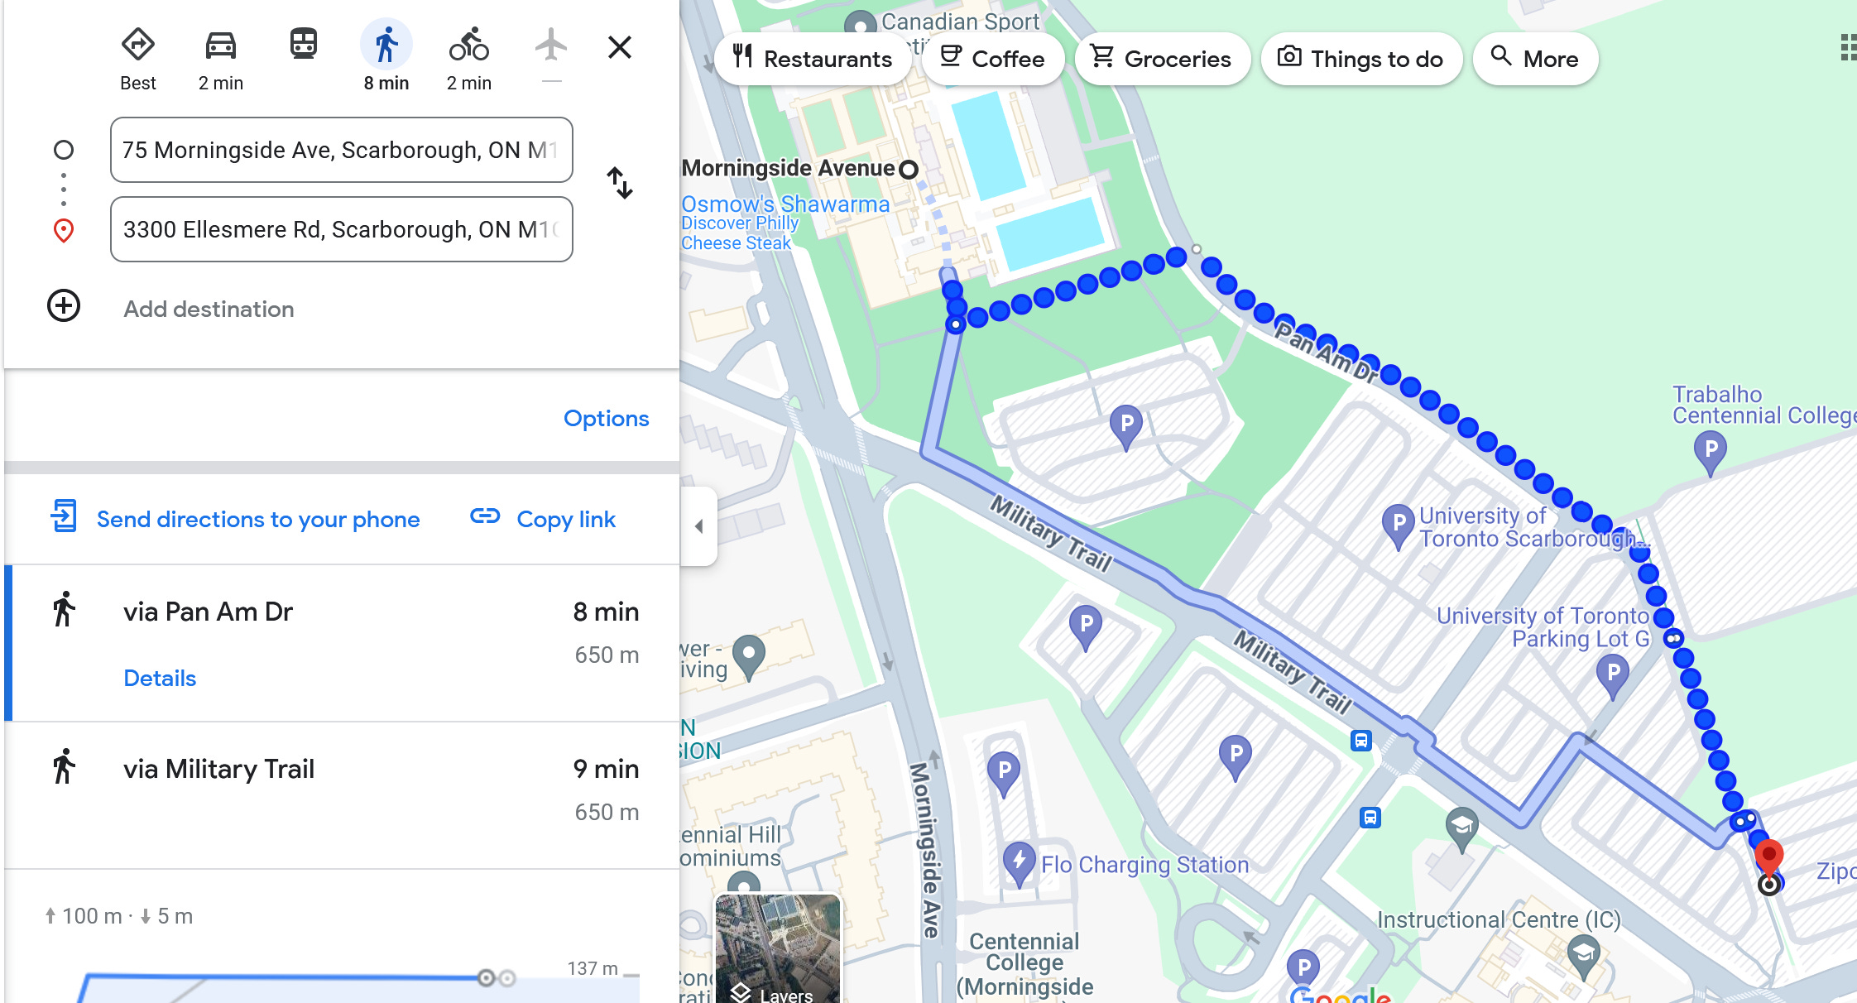Open the Google apps grid icon
1857x1003 pixels.
click(x=1848, y=48)
